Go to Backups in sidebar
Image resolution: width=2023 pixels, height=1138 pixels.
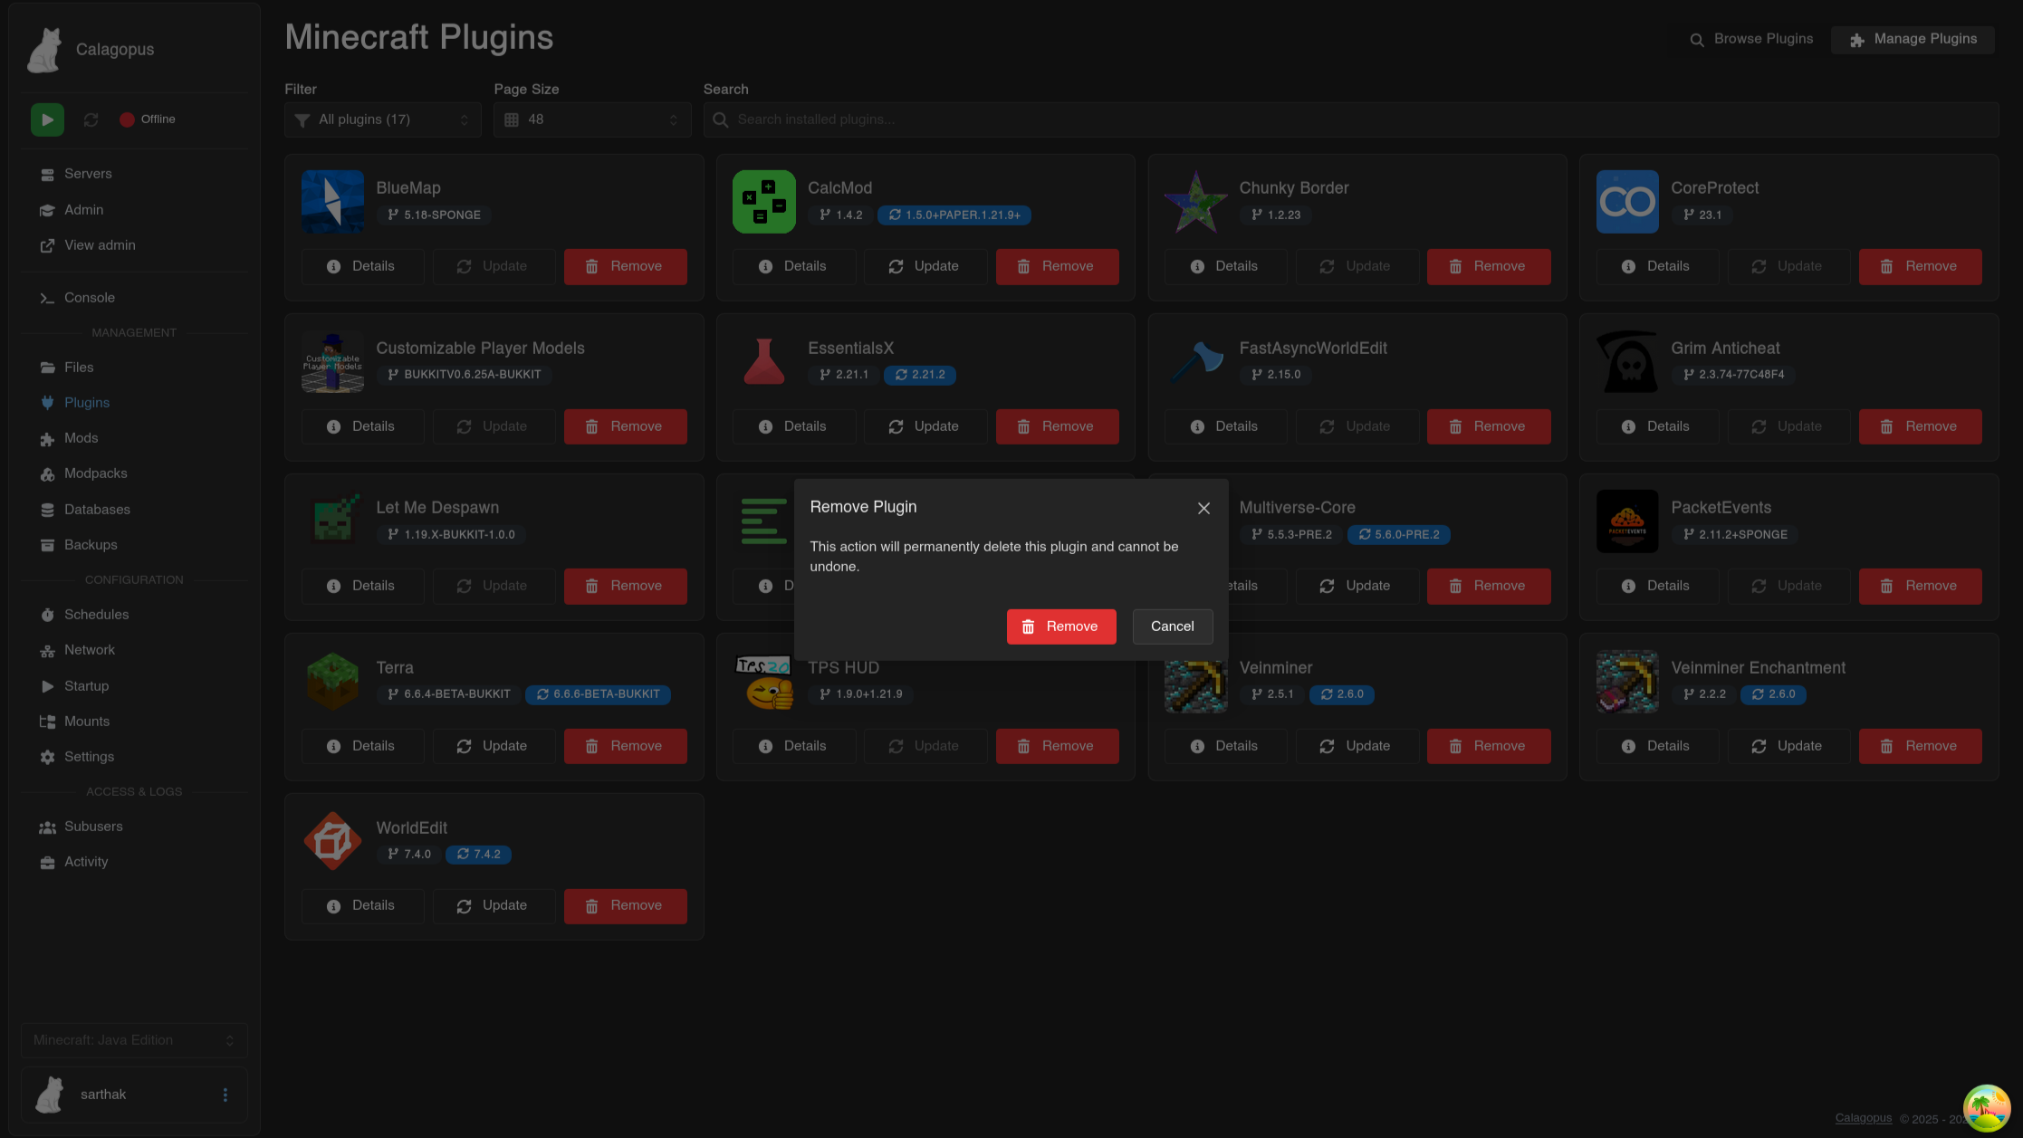[x=91, y=545]
